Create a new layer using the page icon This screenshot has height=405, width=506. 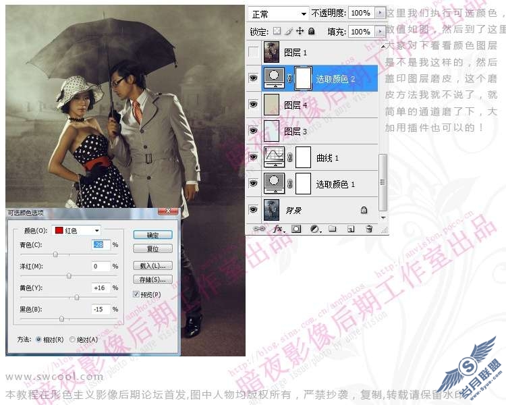[x=351, y=229]
